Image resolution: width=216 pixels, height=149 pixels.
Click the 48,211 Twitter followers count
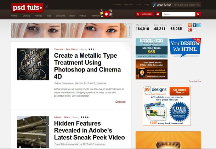159,29
